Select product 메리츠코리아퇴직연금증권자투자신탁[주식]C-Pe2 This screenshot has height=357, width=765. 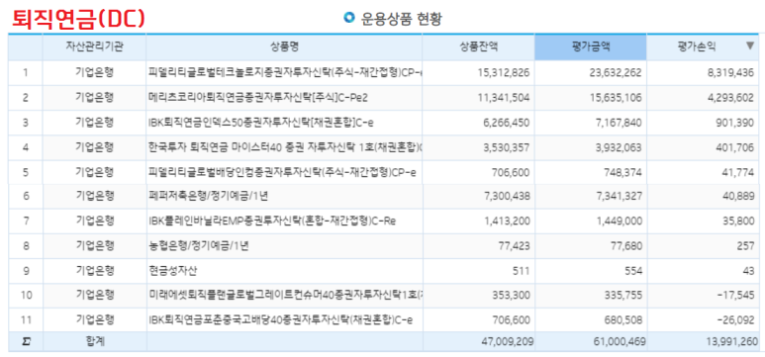(x=258, y=98)
